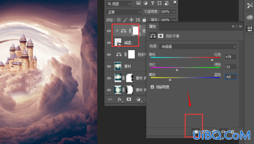This screenshot has width=254, height=144.
Task: Open the 色调 中间调 dropdown
Action: (x=198, y=47)
